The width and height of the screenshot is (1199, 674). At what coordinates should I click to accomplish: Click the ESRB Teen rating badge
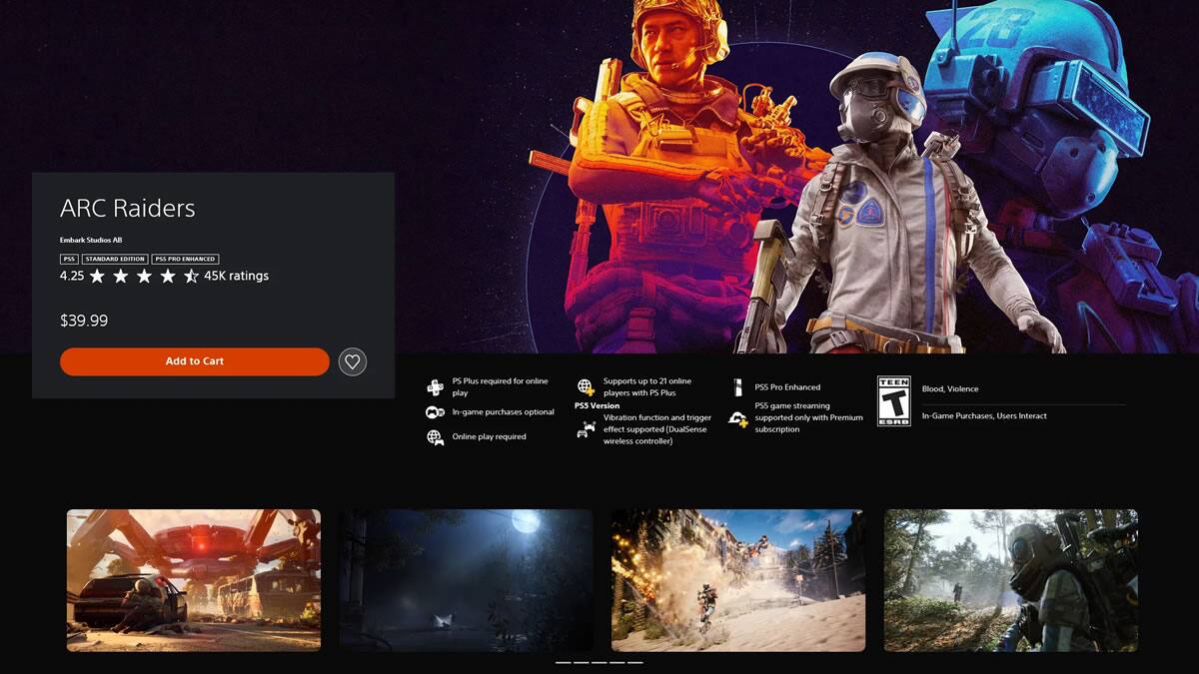tap(893, 401)
